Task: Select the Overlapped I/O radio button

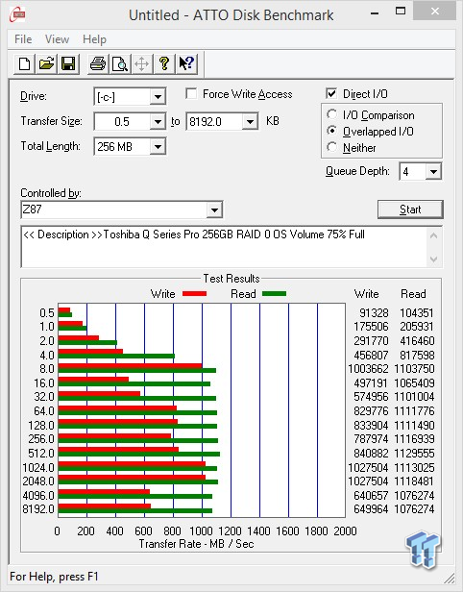Action: 332,131
